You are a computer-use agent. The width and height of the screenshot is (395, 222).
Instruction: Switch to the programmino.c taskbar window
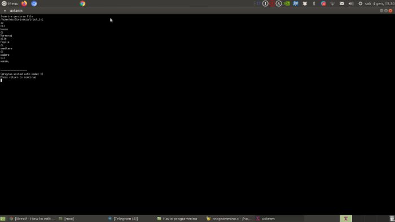229,219
